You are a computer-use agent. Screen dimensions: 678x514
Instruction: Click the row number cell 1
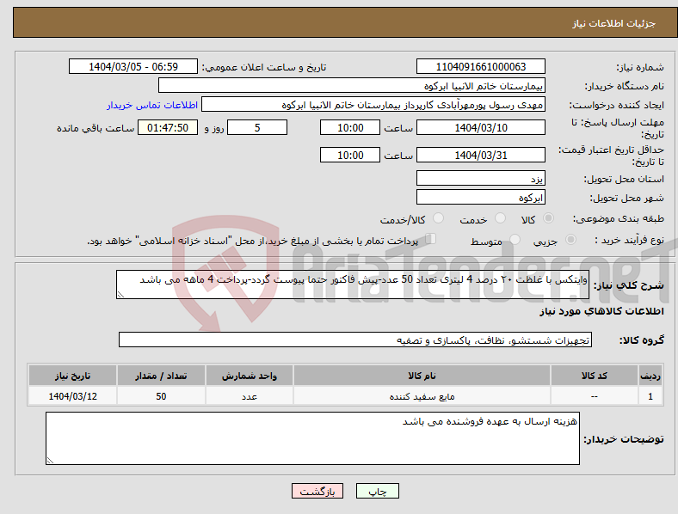coord(650,396)
